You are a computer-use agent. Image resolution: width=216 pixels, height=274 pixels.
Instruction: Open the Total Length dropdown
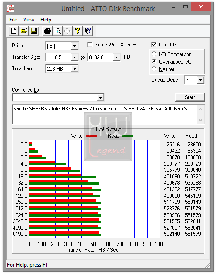pyautogui.click(x=74, y=69)
